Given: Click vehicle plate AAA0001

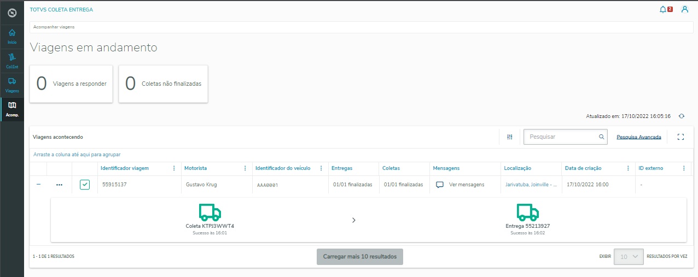Looking at the screenshot, I should click(x=267, y=185).
